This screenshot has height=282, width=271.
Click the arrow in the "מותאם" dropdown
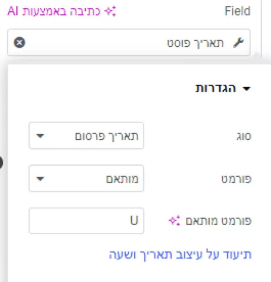pyautogui.click(x=40, y=178)
